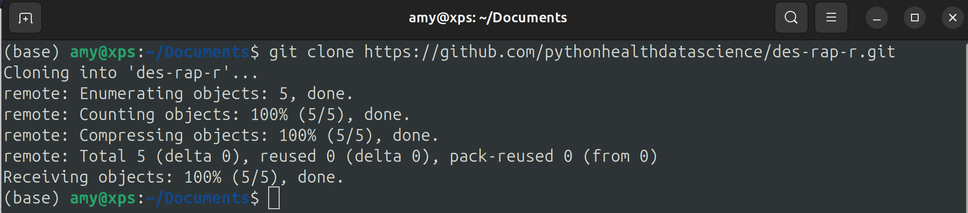The height and width of the screenshot is (213, 968).
Task: Click the search magnifier icon
Action: tap(791, 18)
